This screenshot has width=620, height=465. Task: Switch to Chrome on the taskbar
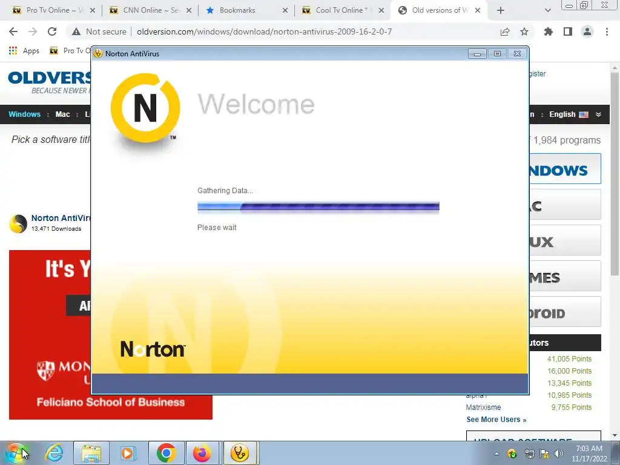point(166,453)
